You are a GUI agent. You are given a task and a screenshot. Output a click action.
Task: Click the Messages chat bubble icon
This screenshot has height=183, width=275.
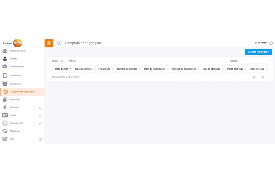(5, 131)
